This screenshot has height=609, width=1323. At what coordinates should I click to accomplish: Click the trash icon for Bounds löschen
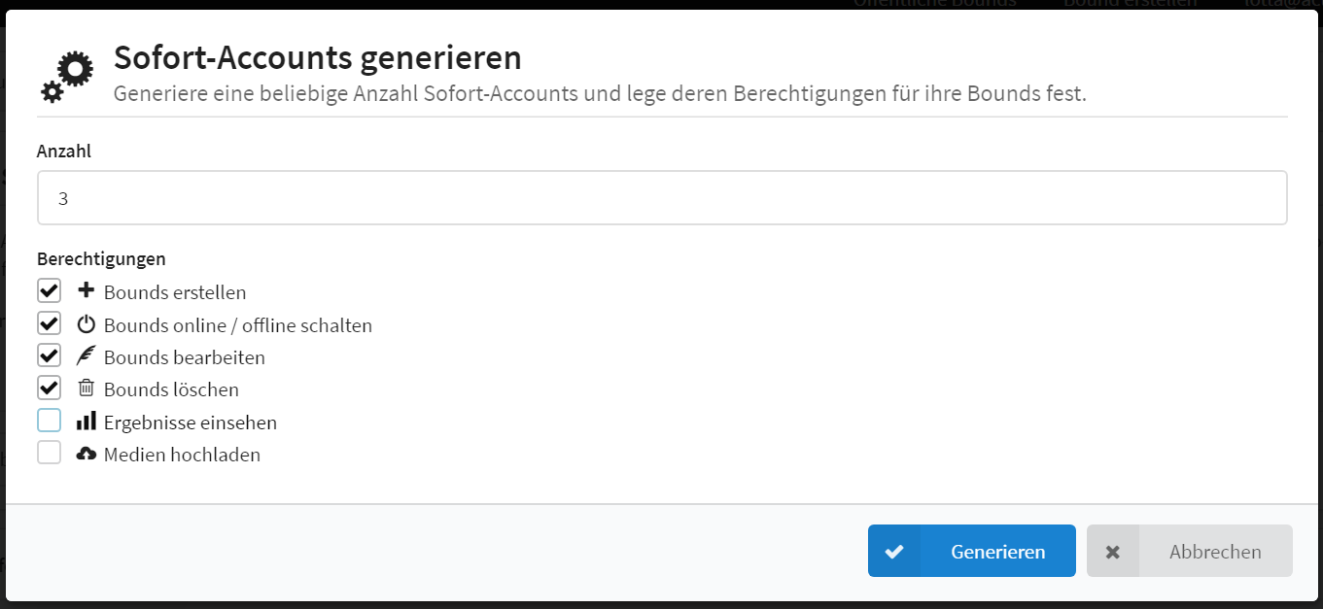(86, 389)
